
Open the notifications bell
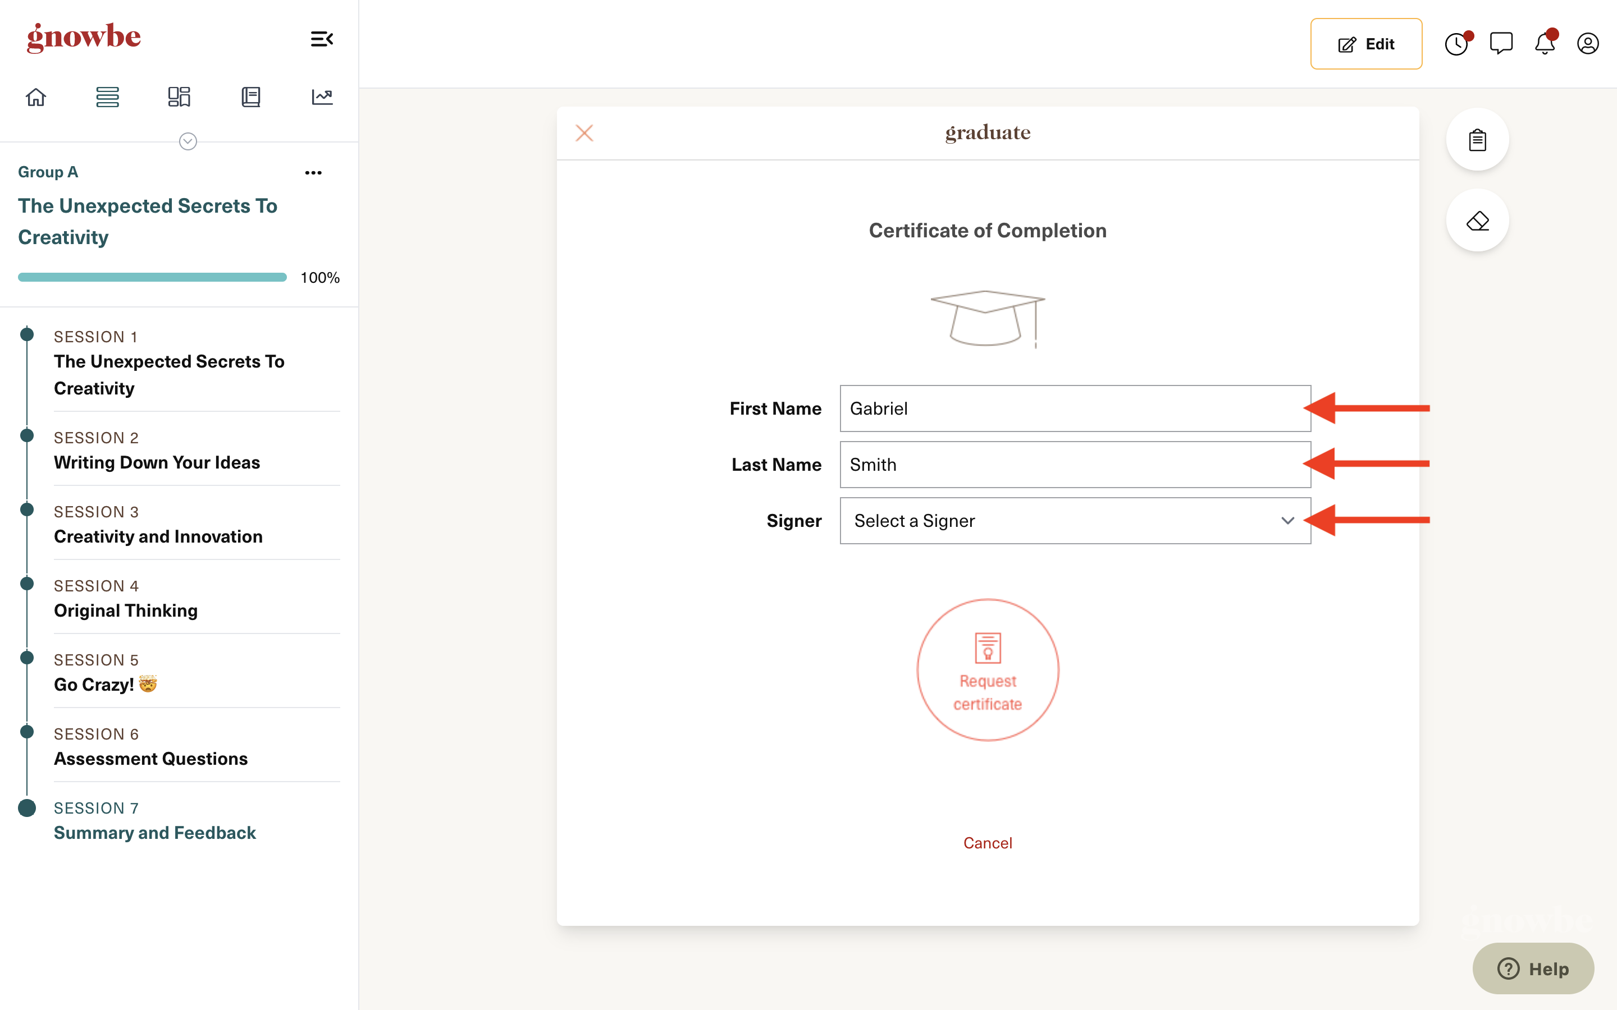tap(1546, 43)
